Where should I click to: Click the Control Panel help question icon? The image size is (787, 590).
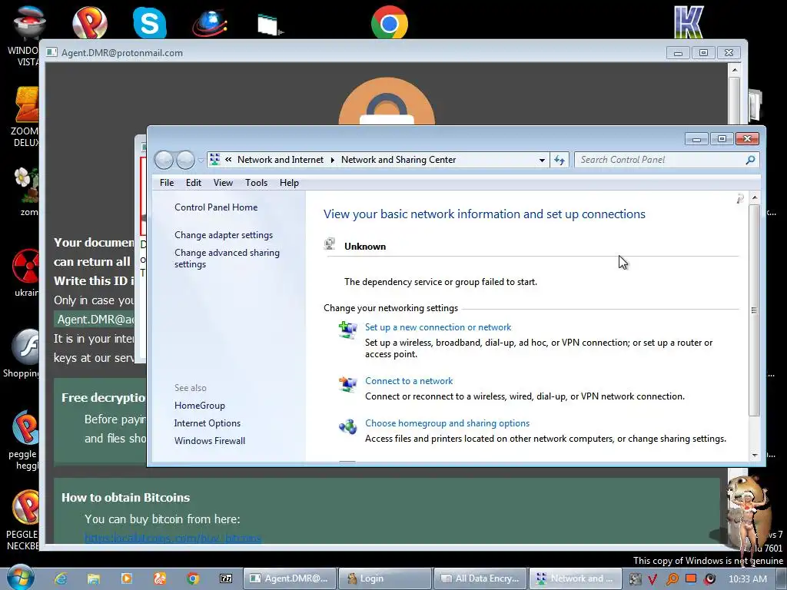[740, 199]
